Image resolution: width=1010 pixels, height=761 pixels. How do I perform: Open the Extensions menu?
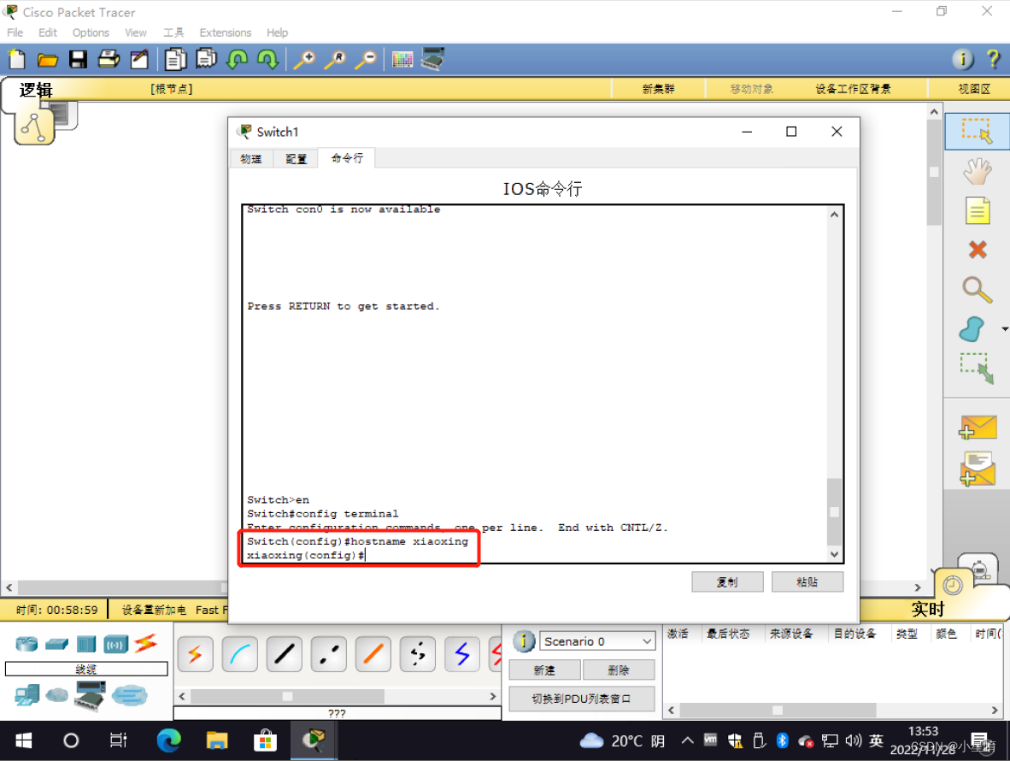(x=225, y=32)
